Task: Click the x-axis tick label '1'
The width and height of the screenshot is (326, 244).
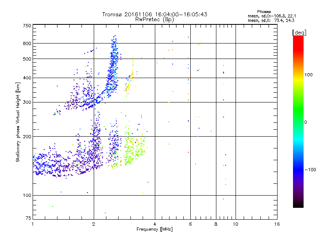Action: [x=33, y=224]
